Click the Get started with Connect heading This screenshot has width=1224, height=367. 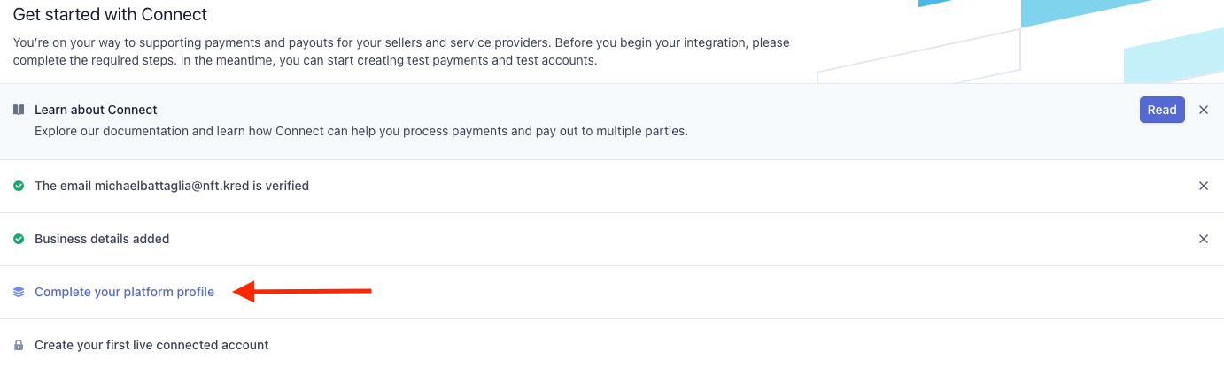[110, 15]
